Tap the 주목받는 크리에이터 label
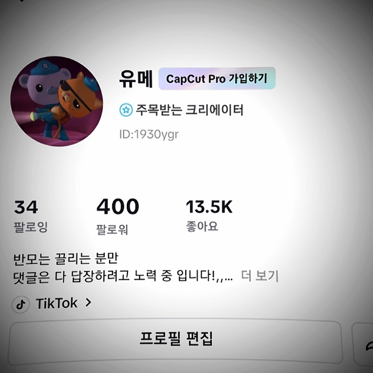This screenshot has height=373, width=373. (x=190, y=110)
